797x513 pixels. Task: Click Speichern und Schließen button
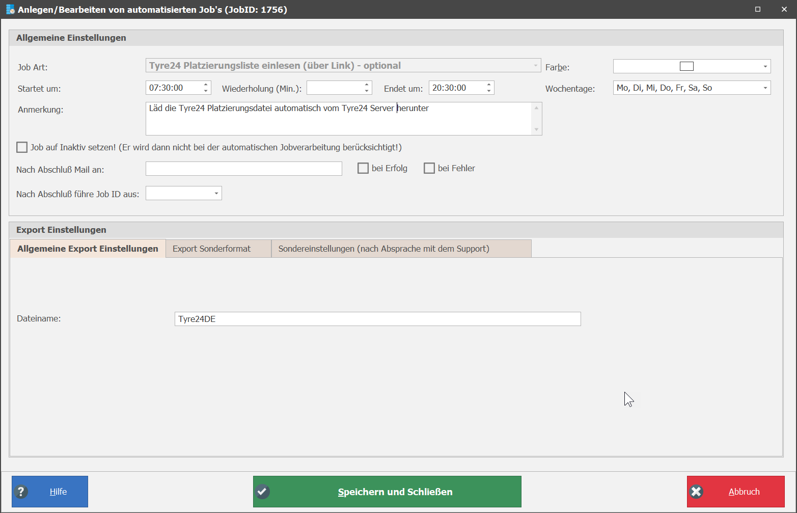[387, 492]
